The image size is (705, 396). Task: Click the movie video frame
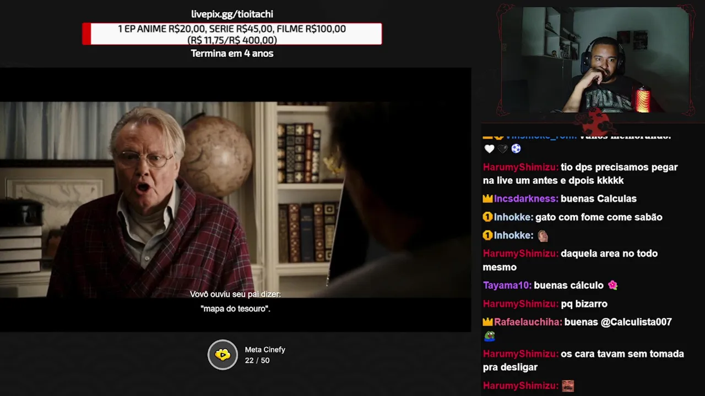coord(235,200)
